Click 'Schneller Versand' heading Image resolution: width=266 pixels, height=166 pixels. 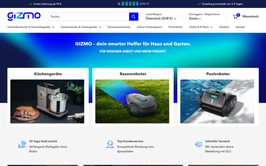coord(217,141)
